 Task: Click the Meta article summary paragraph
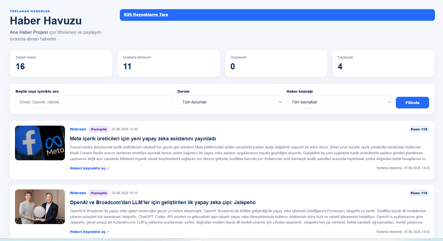coord(250,153)
